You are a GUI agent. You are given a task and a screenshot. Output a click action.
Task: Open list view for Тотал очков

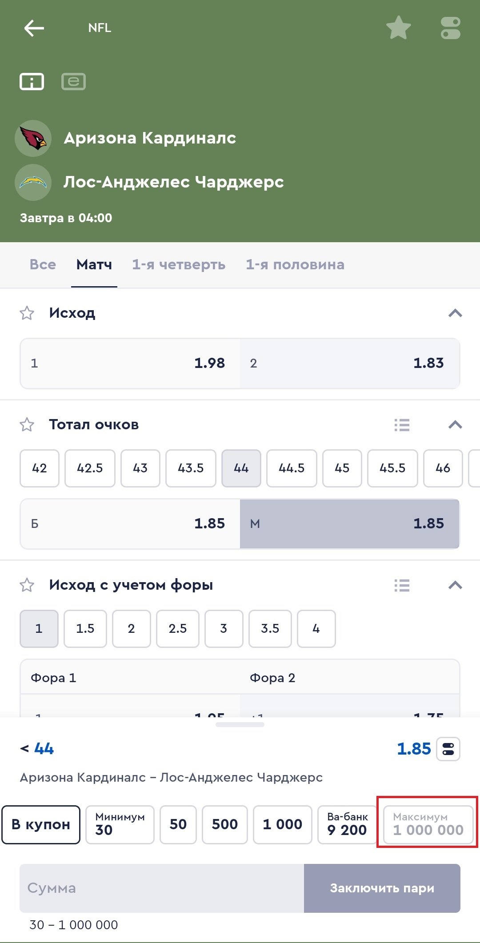[x=402, y=425]
